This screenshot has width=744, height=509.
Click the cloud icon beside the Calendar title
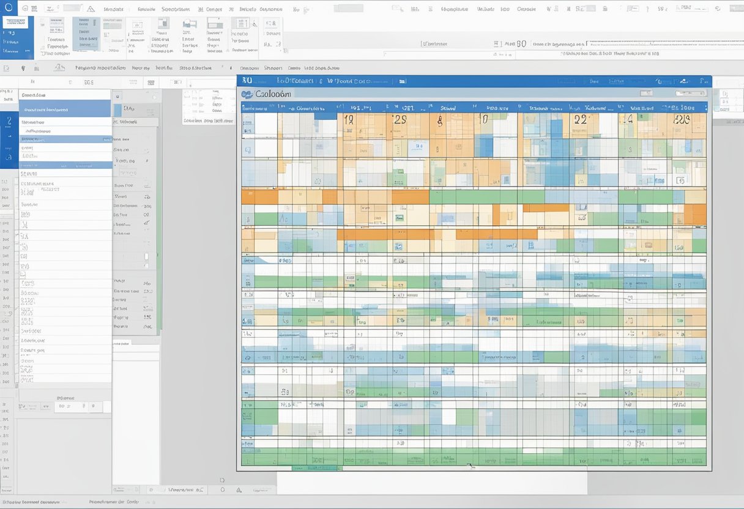pyautogui.click(x=247, y=94)
